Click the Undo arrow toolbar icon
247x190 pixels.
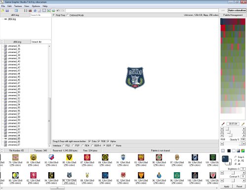tap(58, 10)
